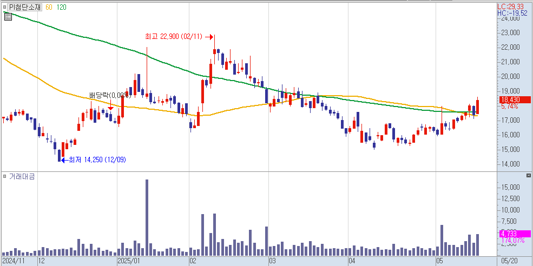533x266 pixels.
Task: Click the 16,000 price axis label
Action: (510, 135)
